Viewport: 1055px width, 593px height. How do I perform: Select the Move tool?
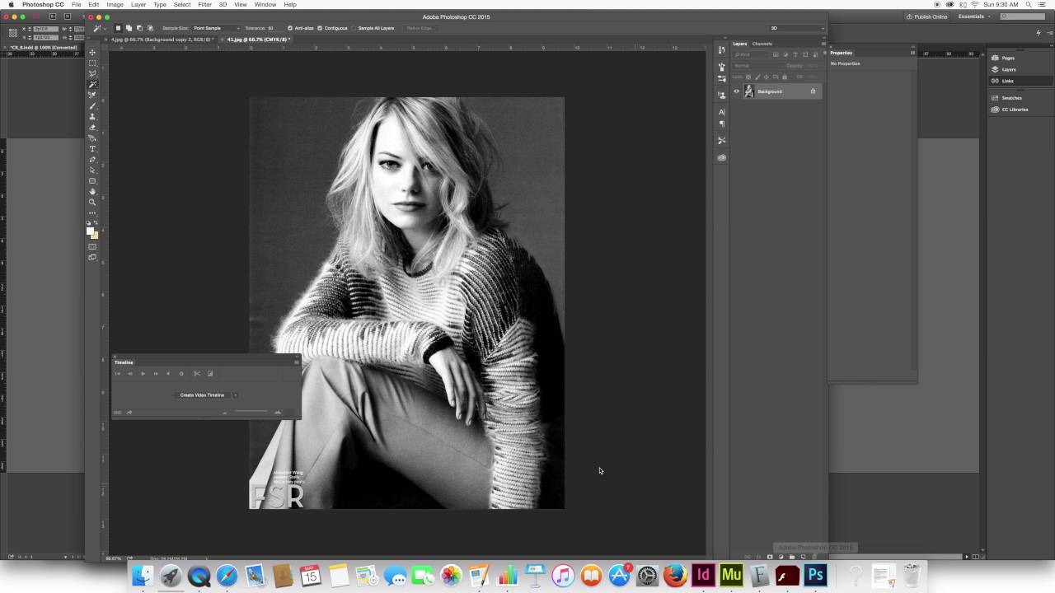pyautogui.click(x=92, y=53)
